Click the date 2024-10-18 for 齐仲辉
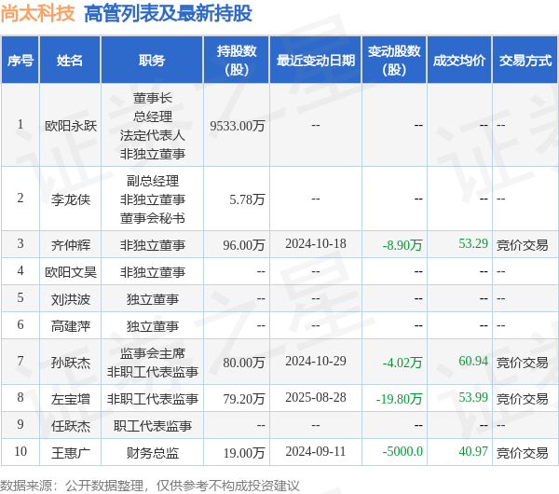 click(x=316, y=244)
